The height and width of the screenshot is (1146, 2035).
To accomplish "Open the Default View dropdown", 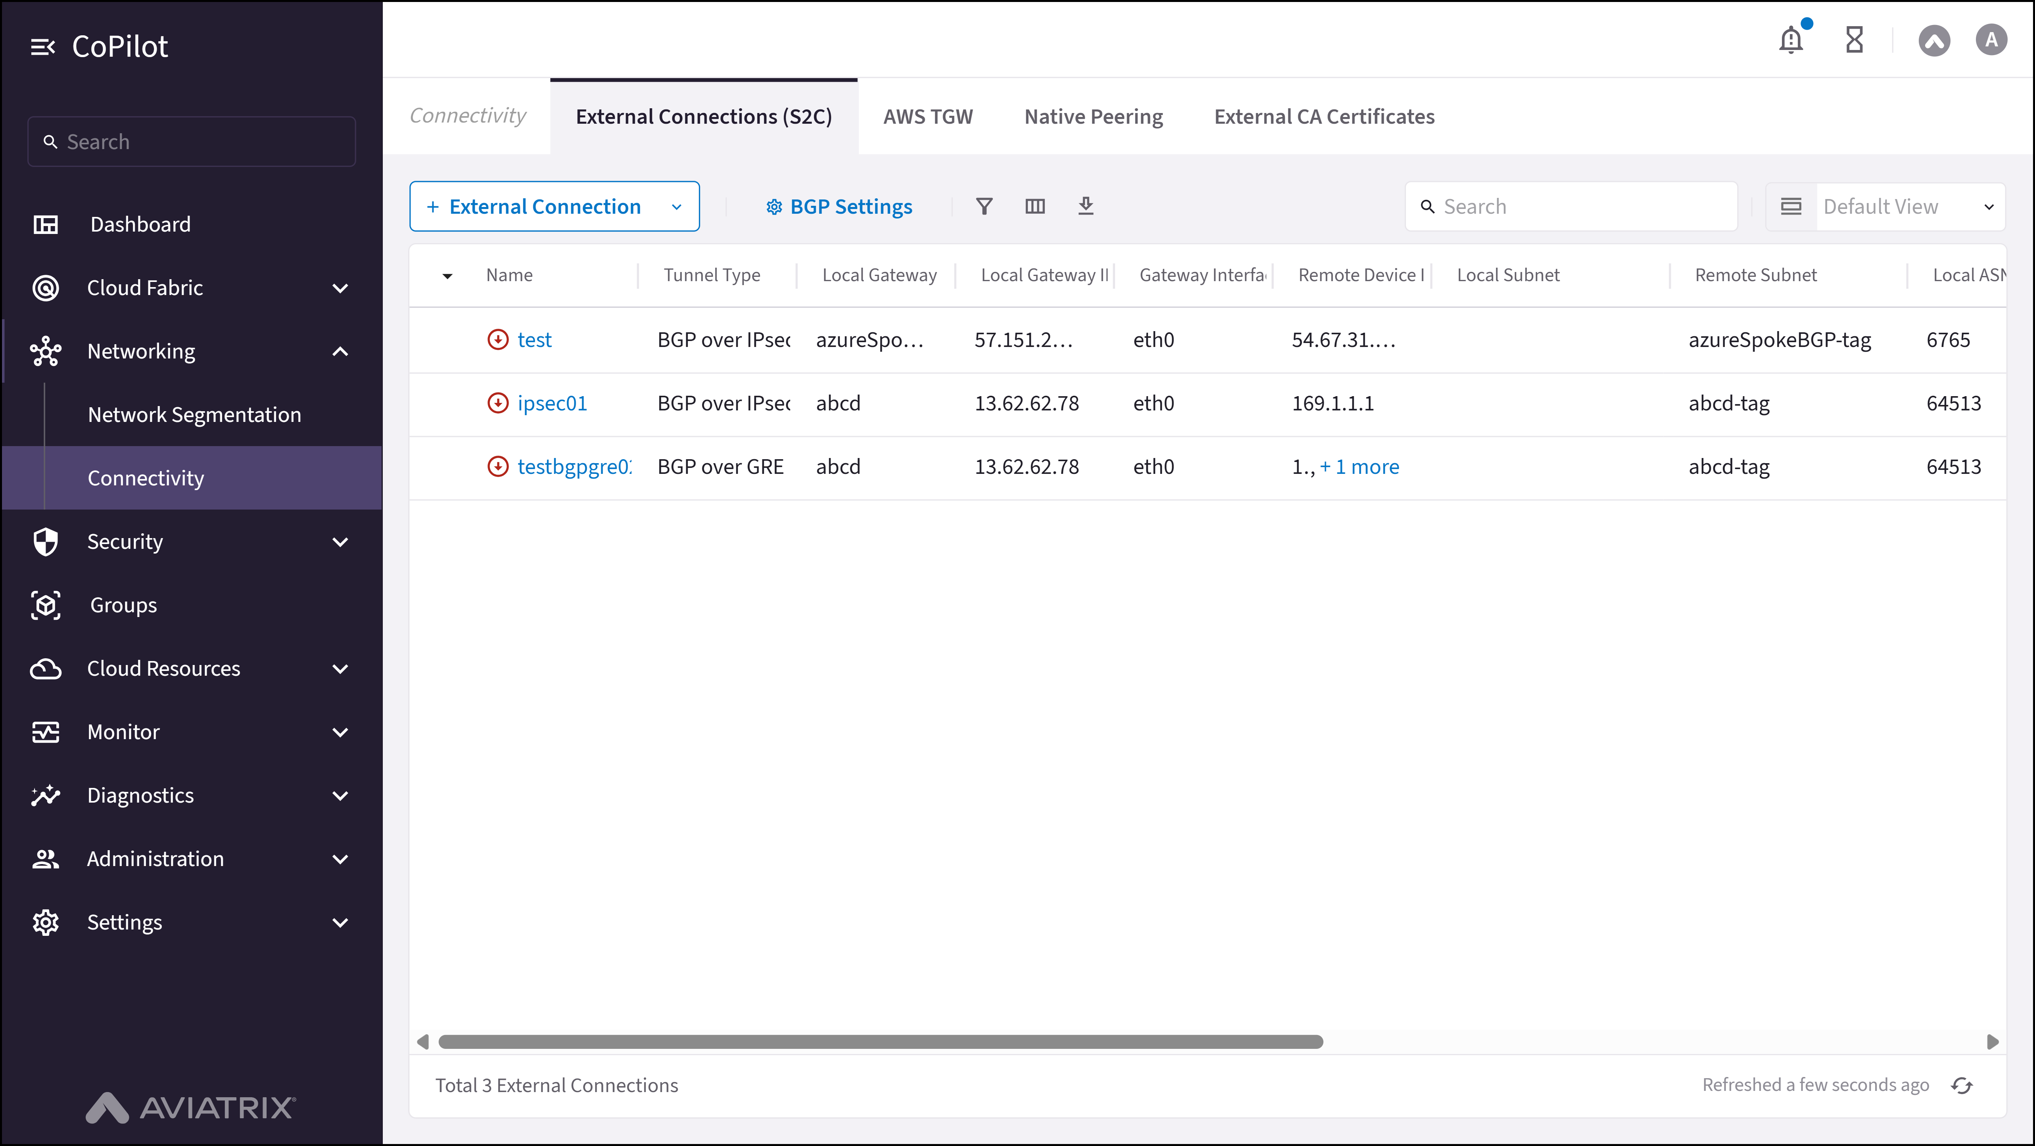I will [1905, 206].
